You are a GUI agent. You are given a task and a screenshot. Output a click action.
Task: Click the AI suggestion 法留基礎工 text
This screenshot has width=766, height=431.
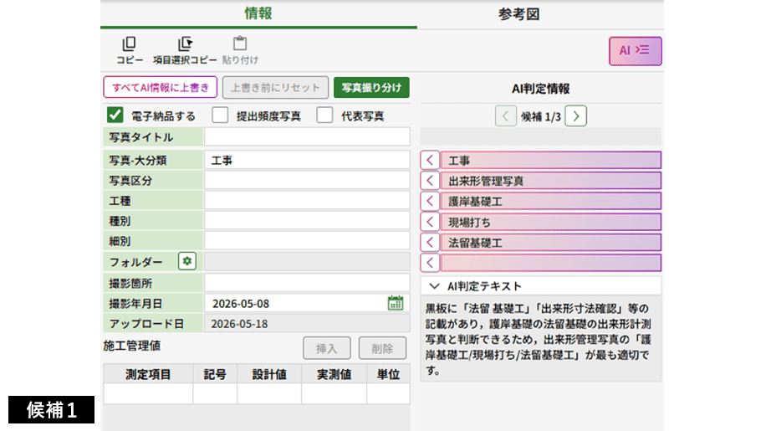(475, 243)
